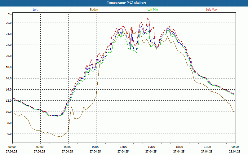Click the blue "Luft" legend label

click(x=35, y=10)
